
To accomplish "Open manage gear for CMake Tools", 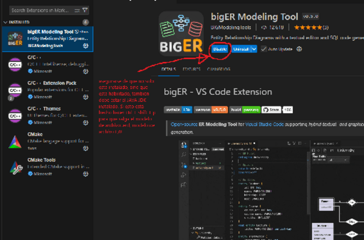I will tap(85, 174).
